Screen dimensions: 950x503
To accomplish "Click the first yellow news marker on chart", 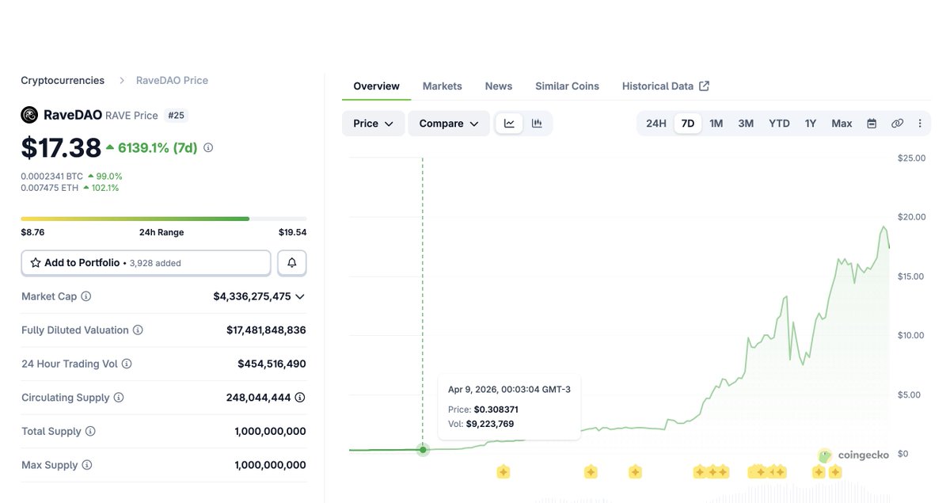I will tap(503, 472).
